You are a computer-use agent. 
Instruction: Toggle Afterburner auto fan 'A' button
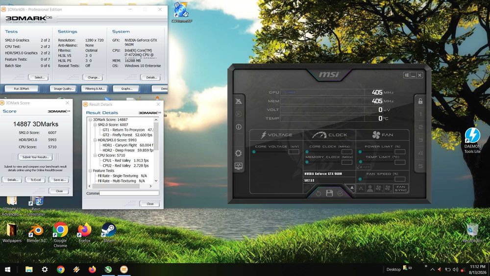361,188
